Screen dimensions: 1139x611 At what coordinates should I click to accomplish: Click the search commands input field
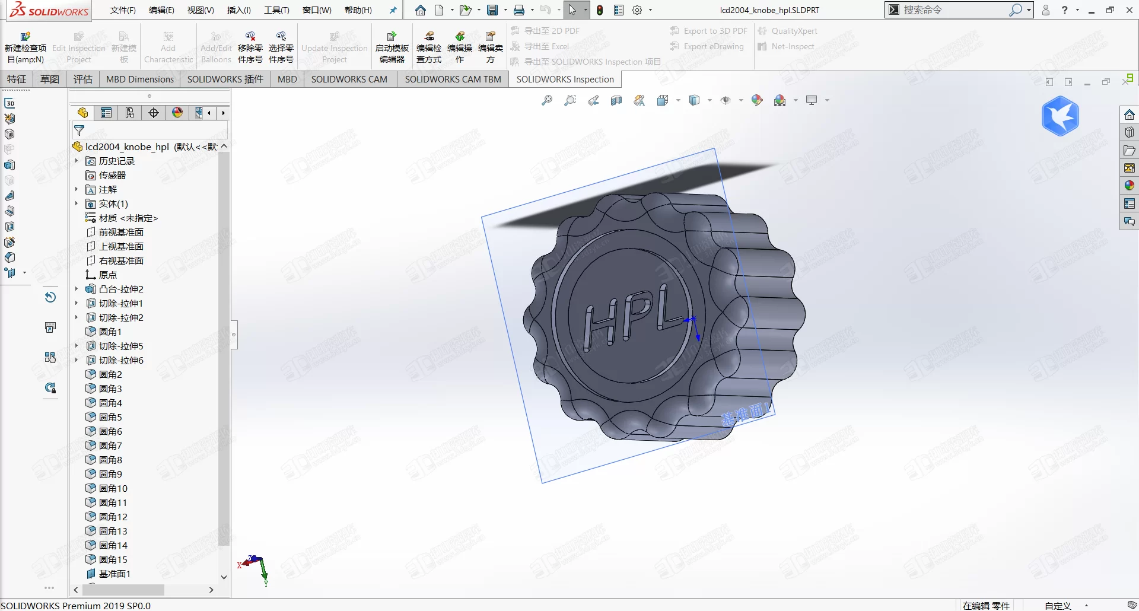coord(955,9)
